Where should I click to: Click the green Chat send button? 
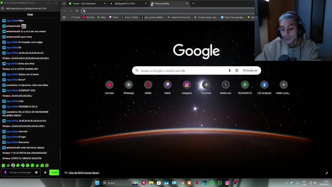[54, 172]
